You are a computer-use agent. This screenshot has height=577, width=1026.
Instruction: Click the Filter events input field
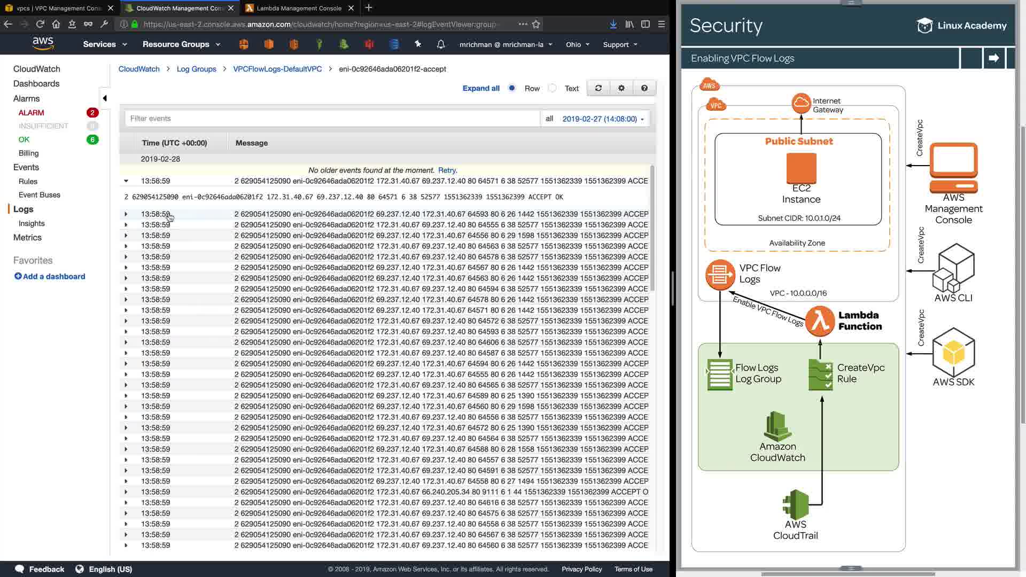pos(331,119)
